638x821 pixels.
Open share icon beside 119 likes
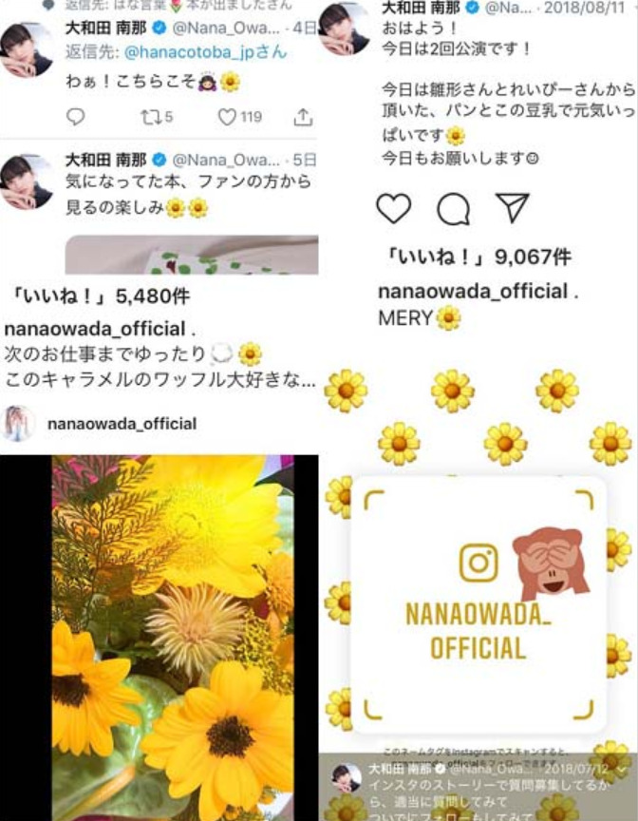(303, 117)
